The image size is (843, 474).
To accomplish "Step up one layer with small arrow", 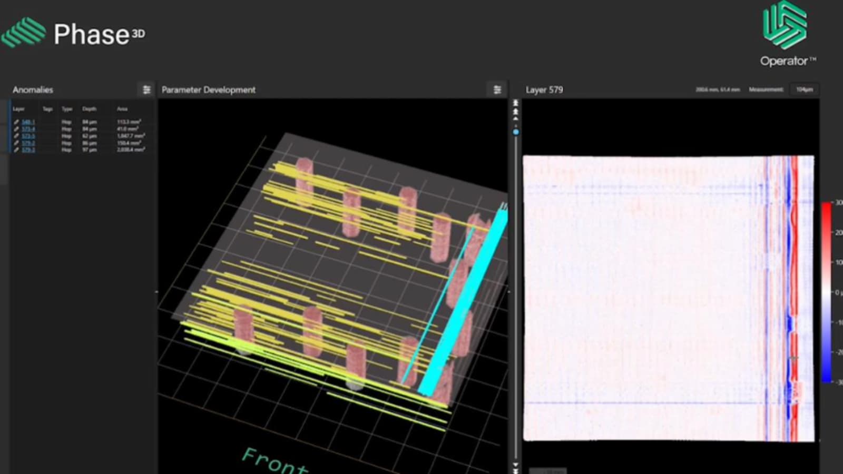I will click(x=516, y=119).
